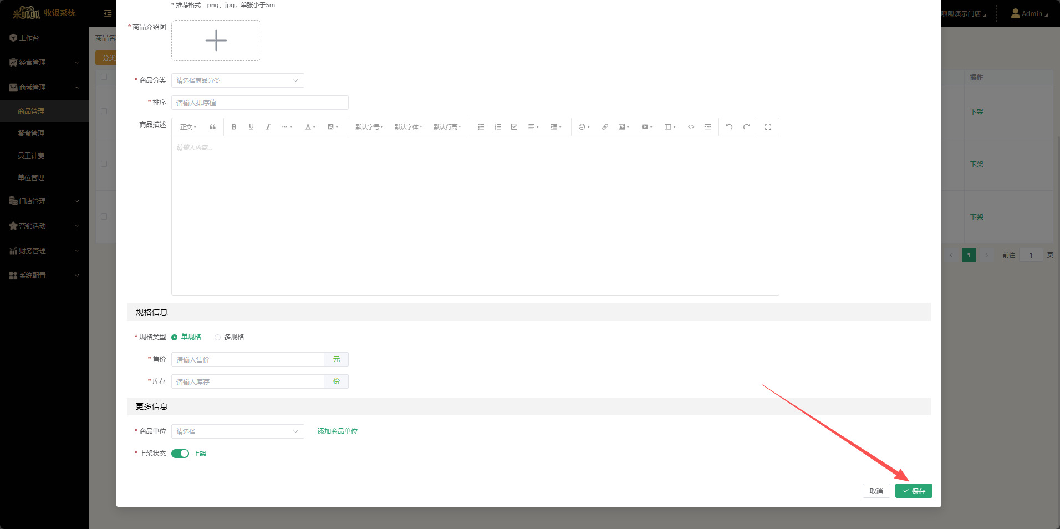Click the green 保存 save button

coord(914,491)
